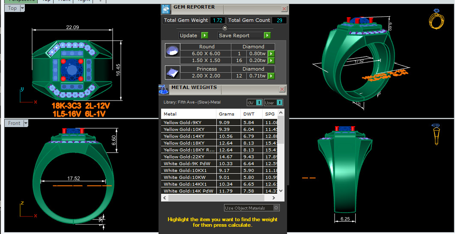Click the Front viewport label
This screenshot has height=234, width=455.
point(14,123)
